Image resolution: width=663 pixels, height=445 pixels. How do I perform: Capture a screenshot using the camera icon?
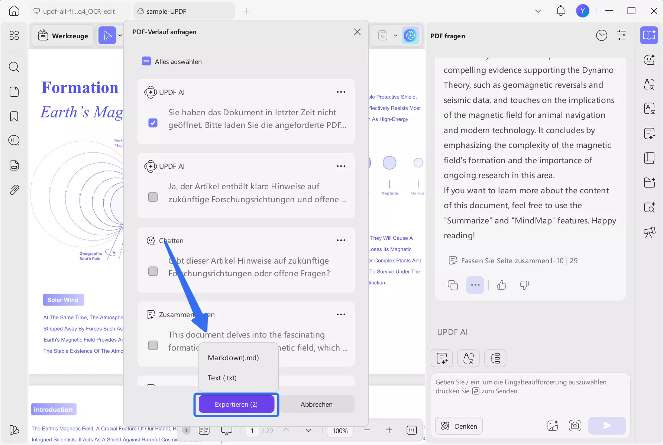pyautogui.click(x=575, y=426)
